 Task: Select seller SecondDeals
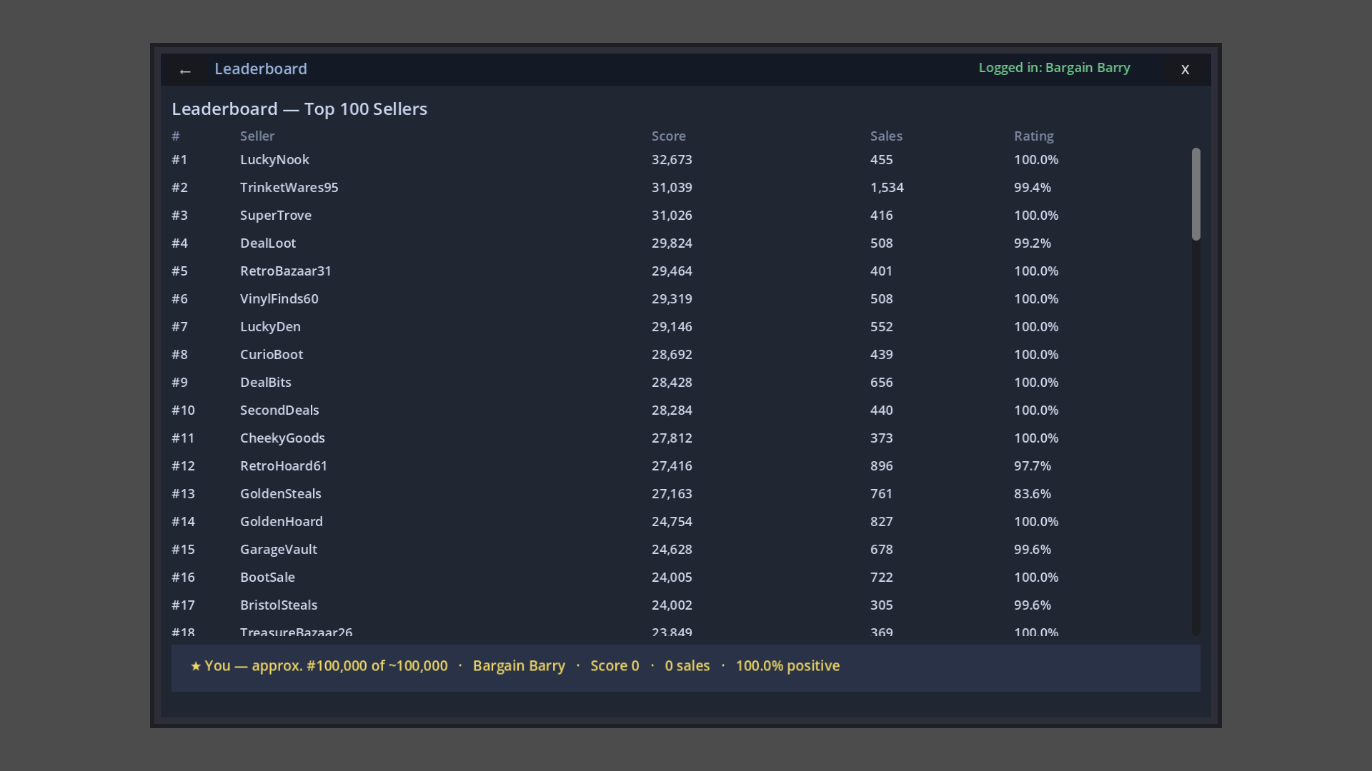(279, 410)
